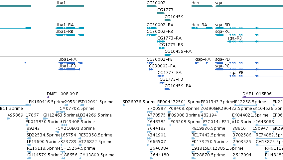Select the CG30002-RA transcript
Screen dimensions: 283x160
[152, 28]
